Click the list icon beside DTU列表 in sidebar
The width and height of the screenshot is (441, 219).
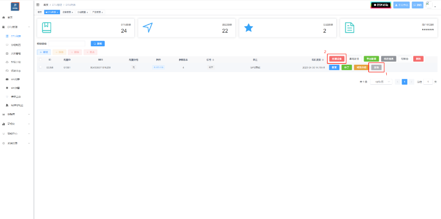7,36
